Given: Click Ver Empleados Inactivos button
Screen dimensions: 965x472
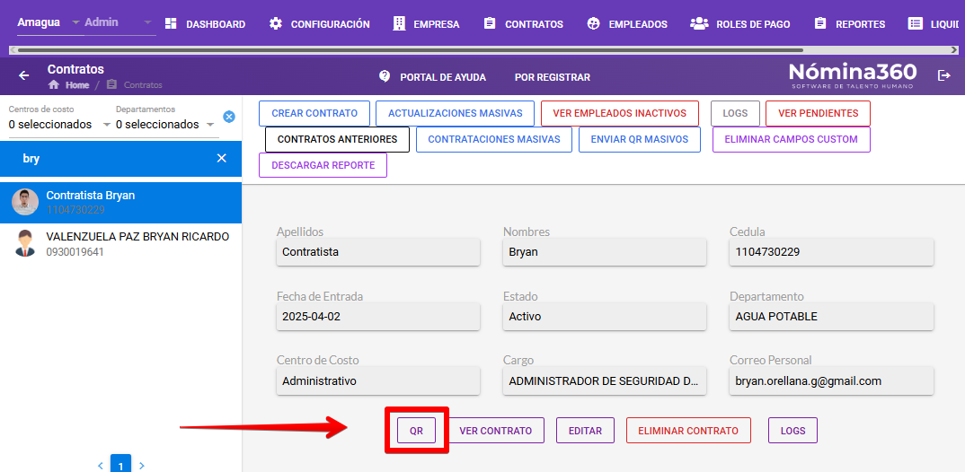Looking at the screenshot, I should coord(620,113).
